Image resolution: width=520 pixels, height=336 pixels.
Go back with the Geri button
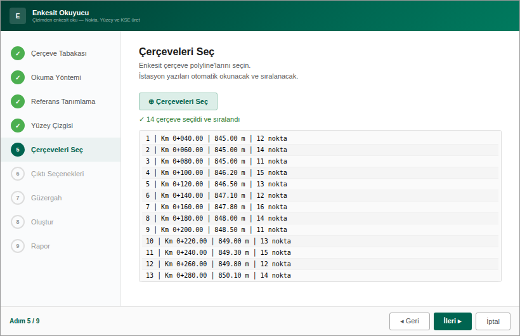pos(410,321)
